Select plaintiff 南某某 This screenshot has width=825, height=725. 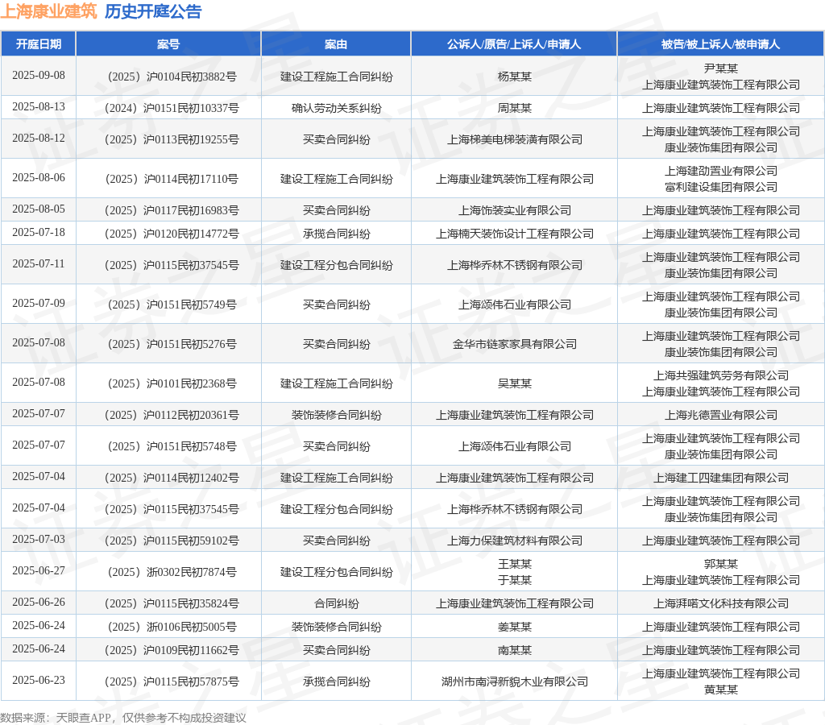tap(515, 650)
